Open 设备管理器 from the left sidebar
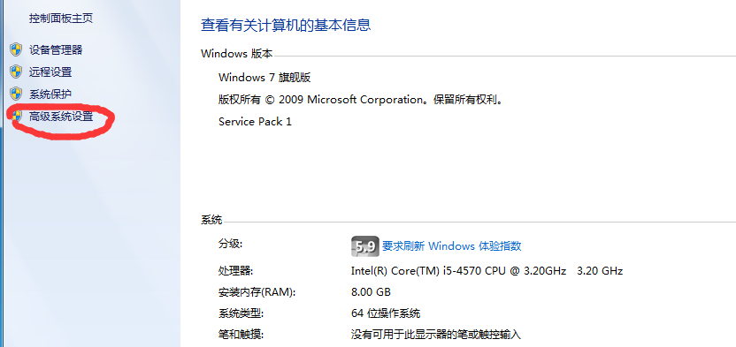Screen dimensions: 736x347 coord(56,49)
